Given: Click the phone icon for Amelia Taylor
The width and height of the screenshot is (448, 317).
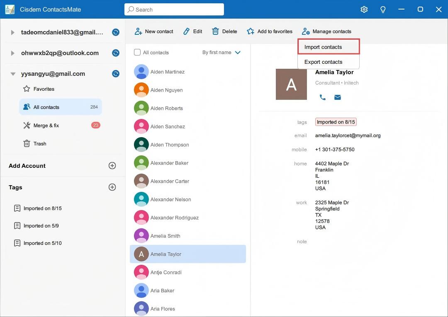Looking at the screenshot, I should 323,97.
